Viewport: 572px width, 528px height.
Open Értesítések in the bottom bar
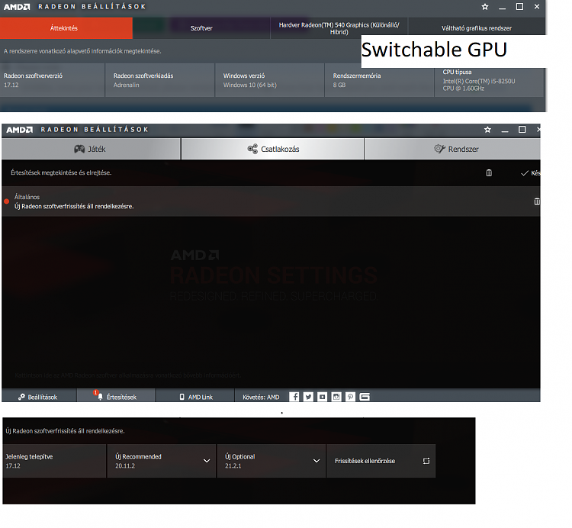pos(117,397)
